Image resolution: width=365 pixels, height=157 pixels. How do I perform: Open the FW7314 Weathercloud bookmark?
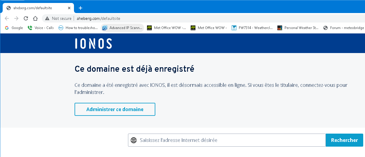(x=252, y=28)
